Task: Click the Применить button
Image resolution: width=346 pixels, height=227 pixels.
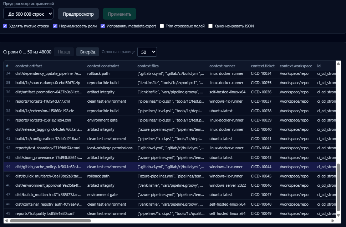Action: 119,14
